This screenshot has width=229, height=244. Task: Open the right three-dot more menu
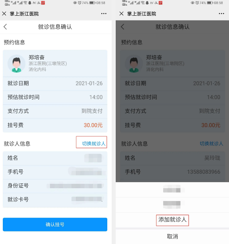coord(221,14)
